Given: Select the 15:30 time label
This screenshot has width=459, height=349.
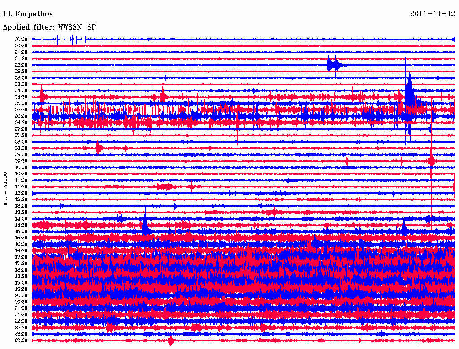Looking at the screenshot, I should 21,238.
